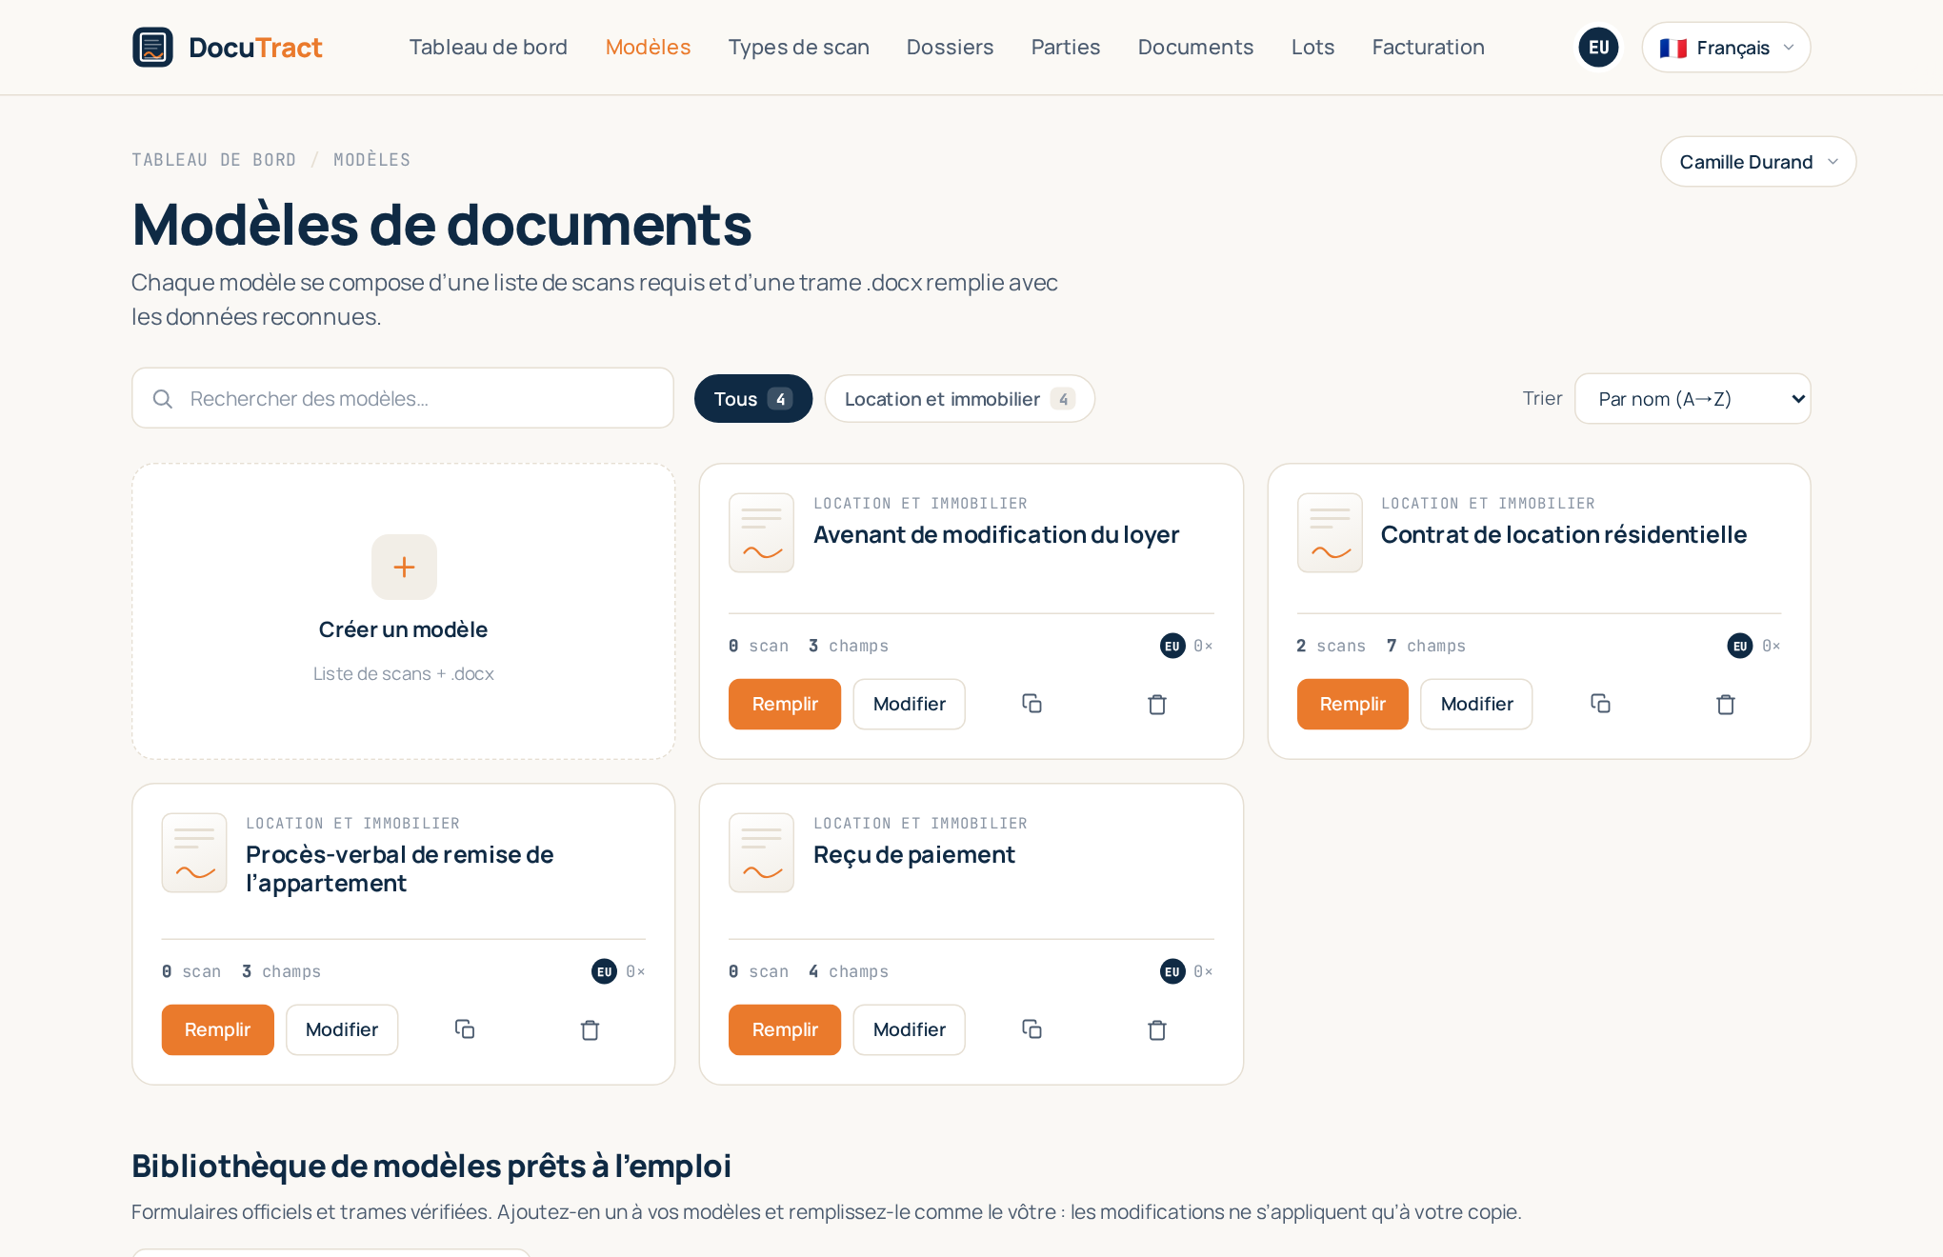The image size is (1943, 1257).
Task: Delete the Procès-verbal de remise model
Action: (591, 1029)
